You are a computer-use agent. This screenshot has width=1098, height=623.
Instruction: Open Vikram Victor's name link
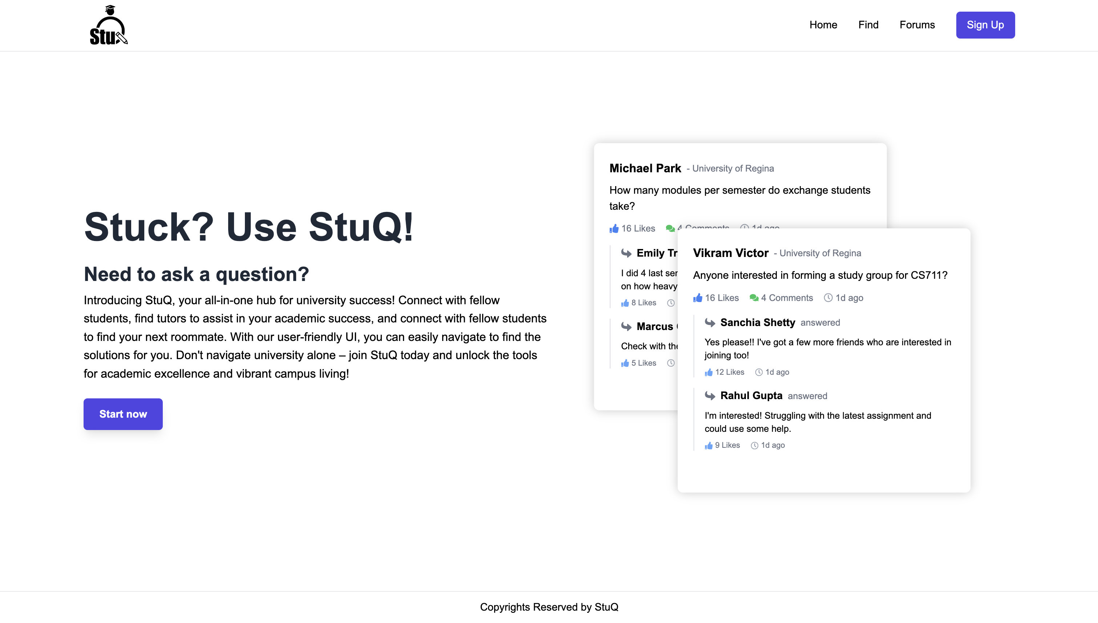(x=731, y=253)
